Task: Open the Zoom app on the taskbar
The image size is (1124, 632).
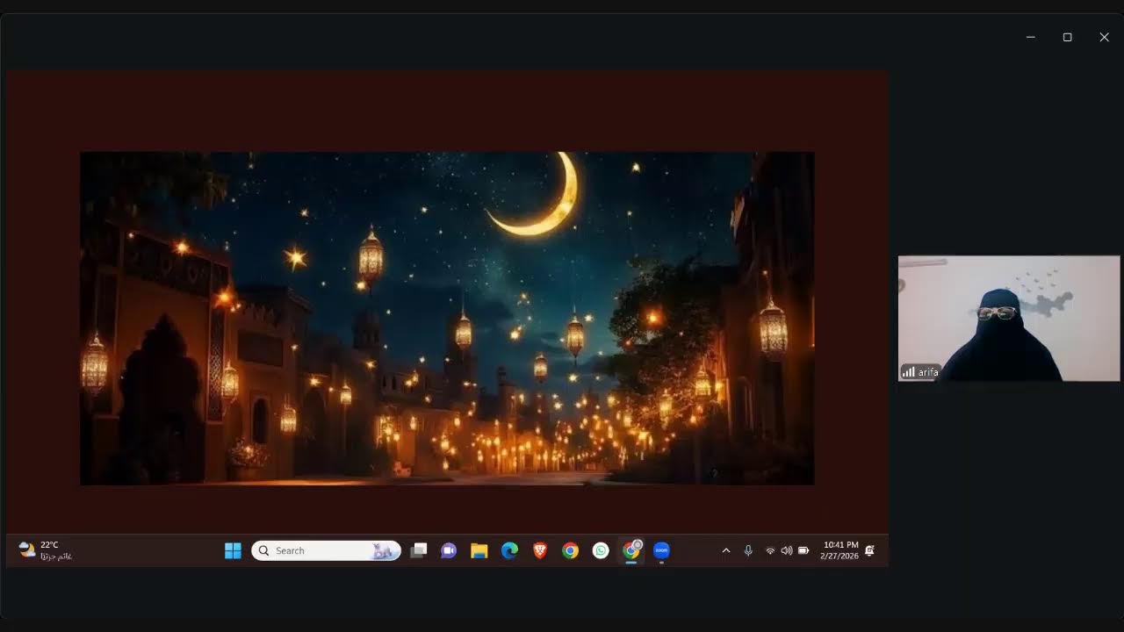Action: pos(662,550)
